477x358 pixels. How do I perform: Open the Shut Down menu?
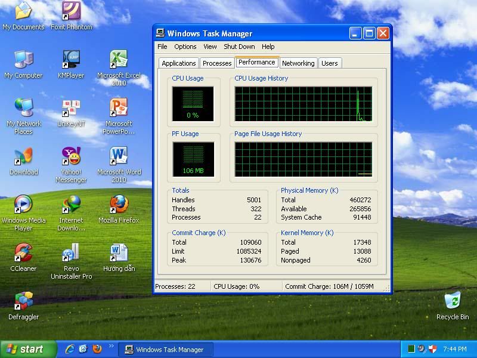(x=239, y=47)
